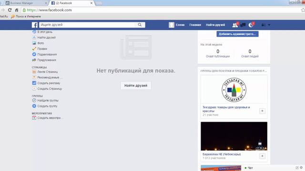Click the 'Создать Страницу' icon
The image size is (305, 171).
(34, 89)
